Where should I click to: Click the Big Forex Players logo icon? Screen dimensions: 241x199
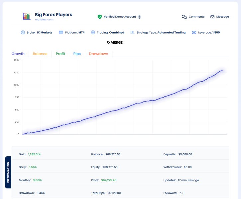(x=27, y=16)
